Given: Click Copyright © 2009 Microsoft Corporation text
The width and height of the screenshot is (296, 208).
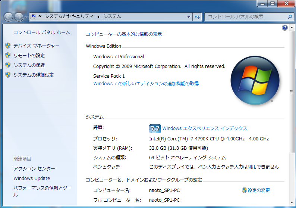Looking at the screenshot, I should tap(159, 66).
